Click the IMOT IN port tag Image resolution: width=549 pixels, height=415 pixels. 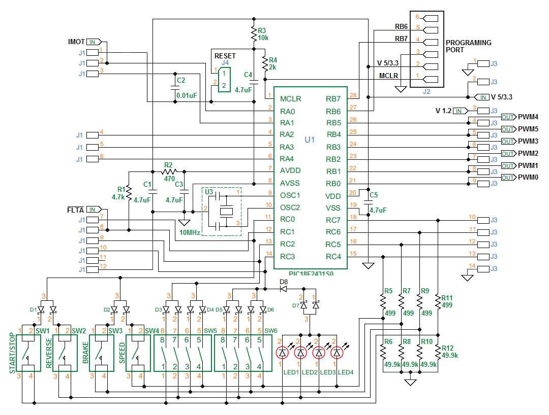tap(94, 42)
